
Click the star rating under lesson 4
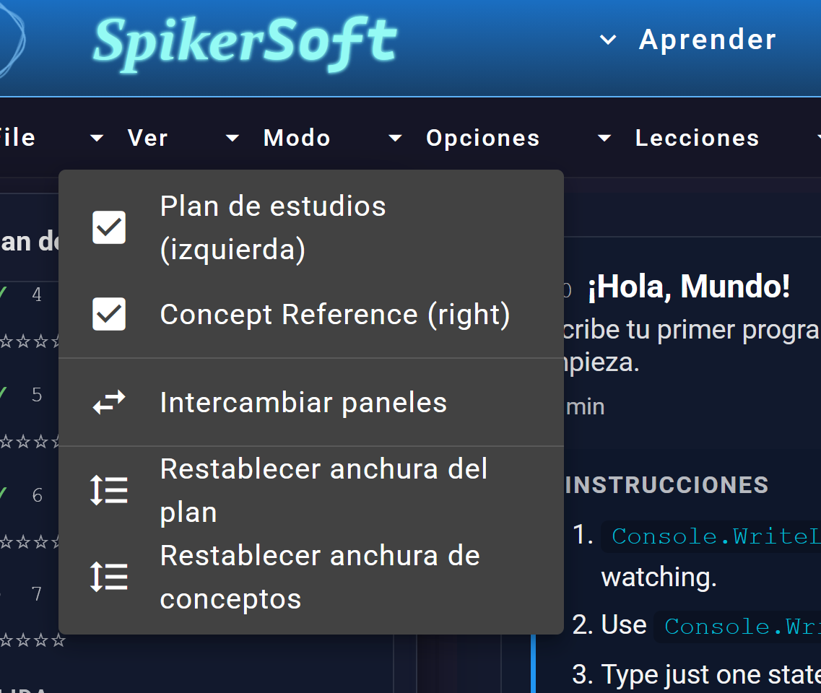(29, 341)
